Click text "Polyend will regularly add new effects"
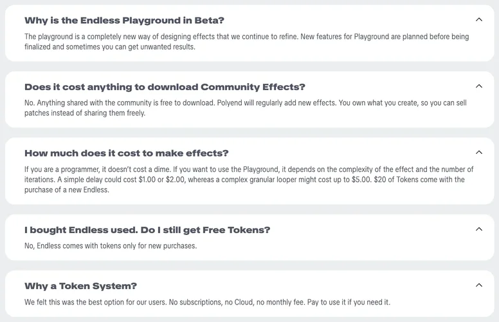Viewport: 499px width, 322px height. coord(286,103)
